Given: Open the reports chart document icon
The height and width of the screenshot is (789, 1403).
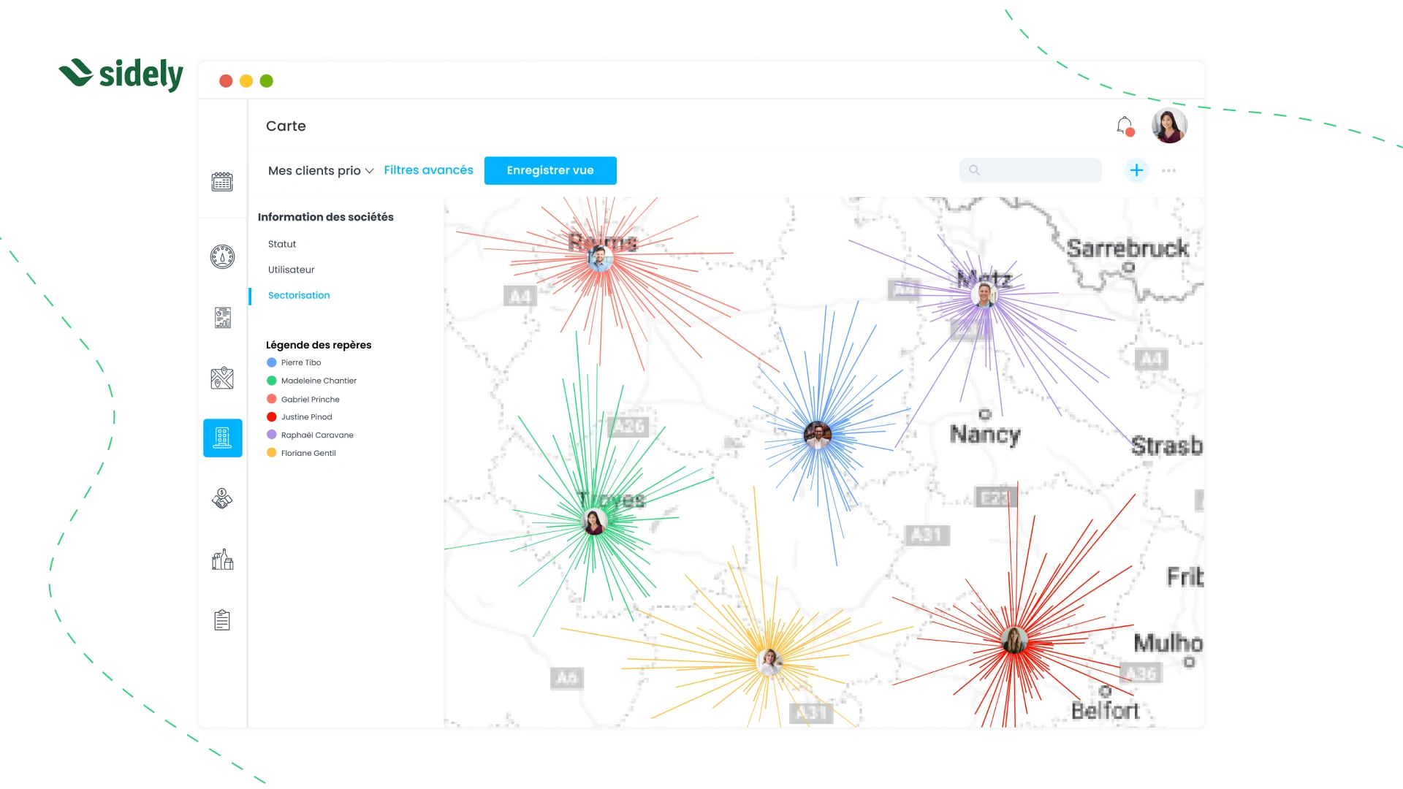Looking at the screenshot, I should click(x=222, y=318).
